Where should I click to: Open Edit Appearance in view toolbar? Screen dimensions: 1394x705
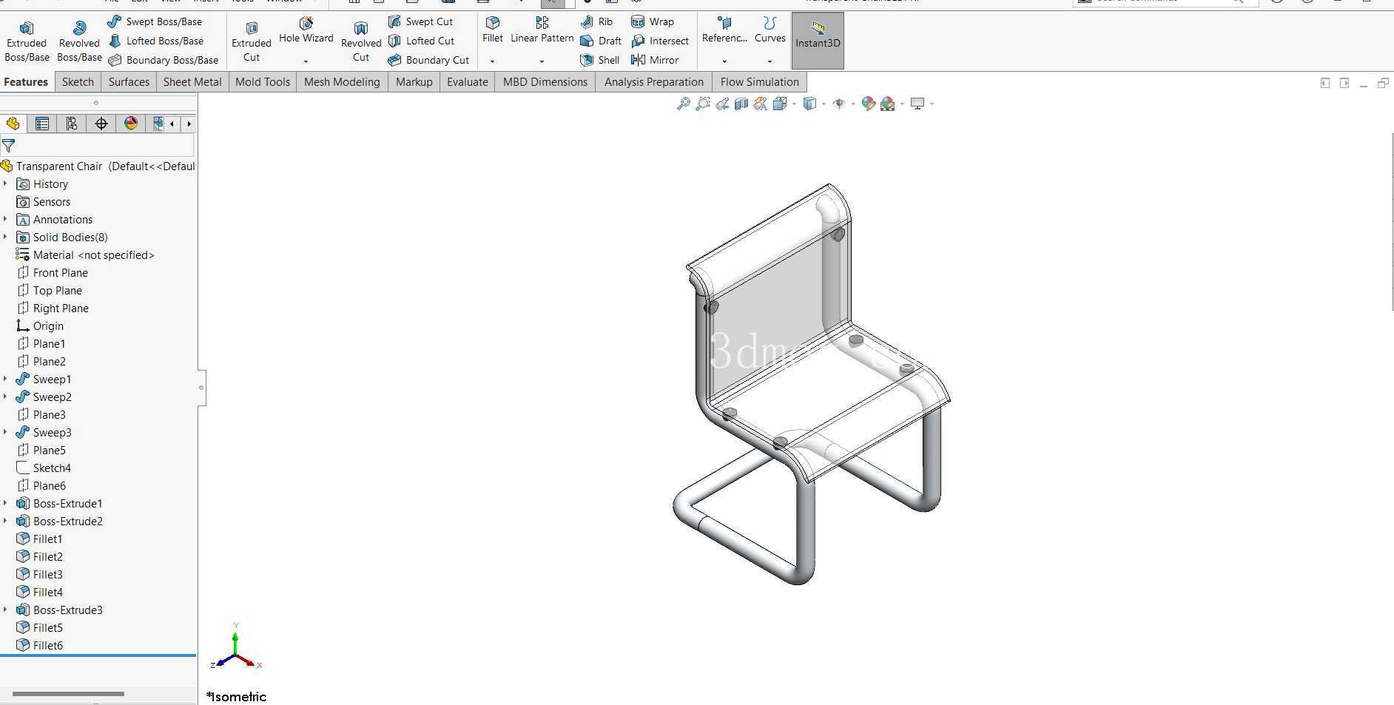868,104
